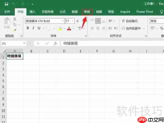Switch to the 数据 (Data) tab
This screenshot has height=123, width=164.
coord(75,12)
